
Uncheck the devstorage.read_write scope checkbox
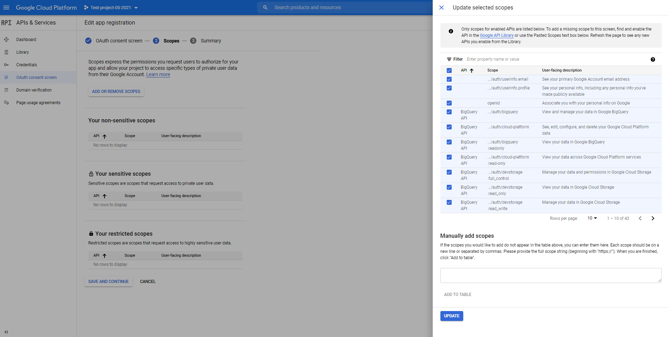click(x=449, y=202)
